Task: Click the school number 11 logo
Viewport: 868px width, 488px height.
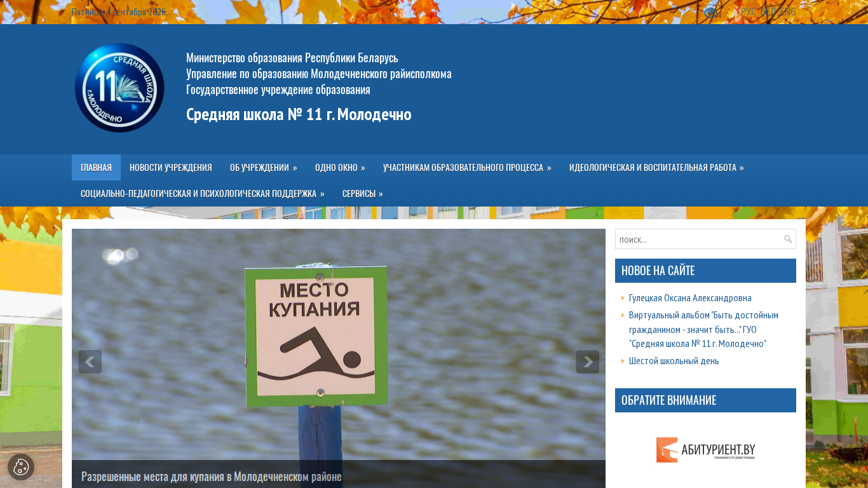Action: pos(119,88)
